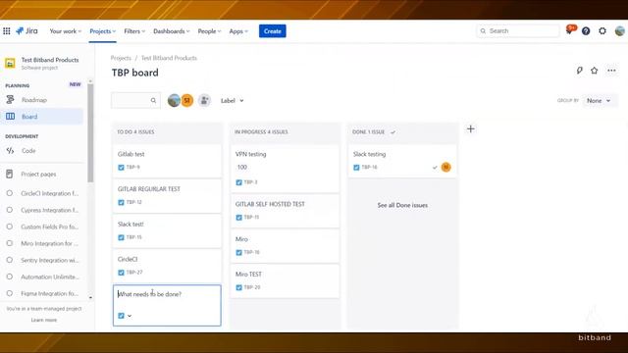Click the Code sidebar icon
Screen dimensions: 628x353
point(10,150)
